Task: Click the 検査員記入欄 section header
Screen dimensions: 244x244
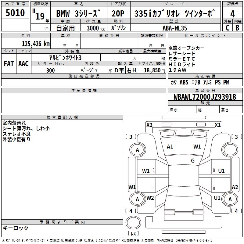Action: (62, 117)
